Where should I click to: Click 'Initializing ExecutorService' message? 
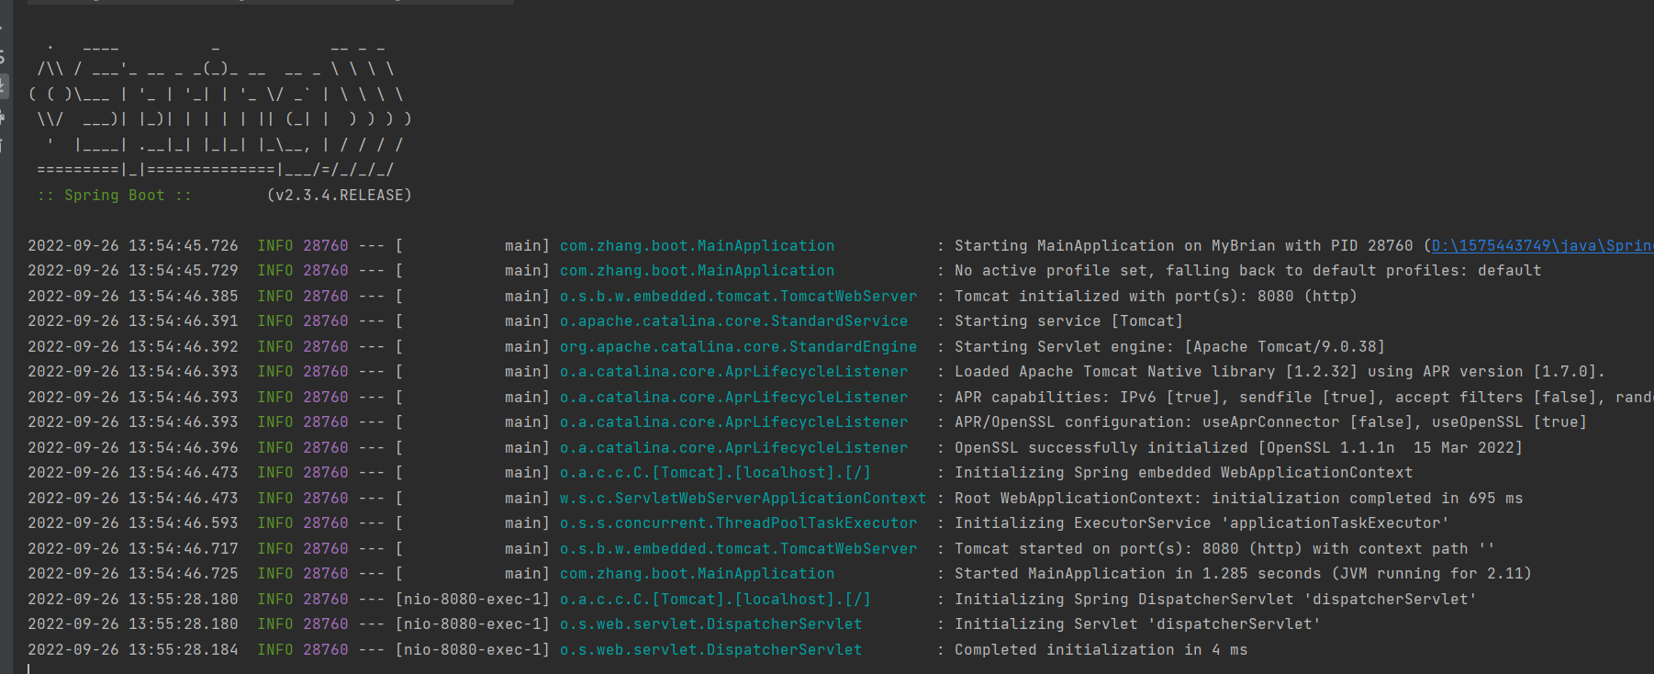[x=1201, y=523]
